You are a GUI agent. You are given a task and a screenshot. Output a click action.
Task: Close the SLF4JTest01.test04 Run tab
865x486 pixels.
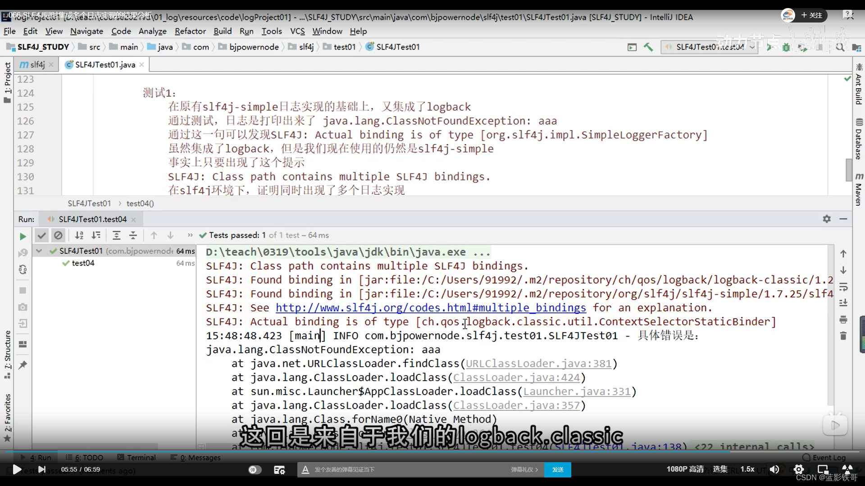pyautogui.click(x=133, y=220)
